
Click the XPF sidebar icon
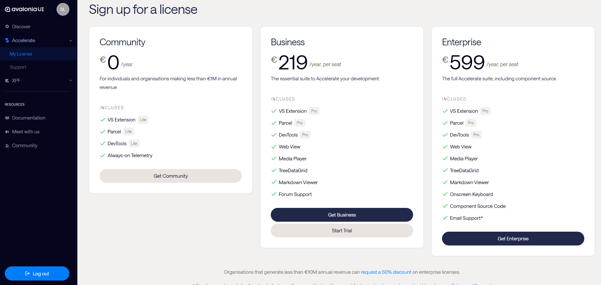(7, 81)
